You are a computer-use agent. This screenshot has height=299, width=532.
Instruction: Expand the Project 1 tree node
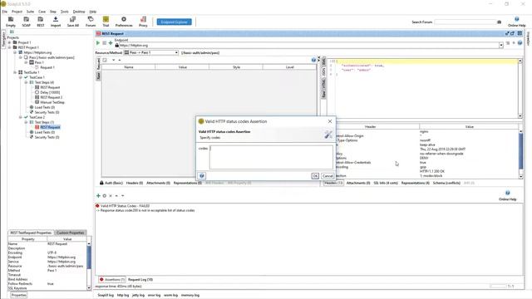click(9, 42)
